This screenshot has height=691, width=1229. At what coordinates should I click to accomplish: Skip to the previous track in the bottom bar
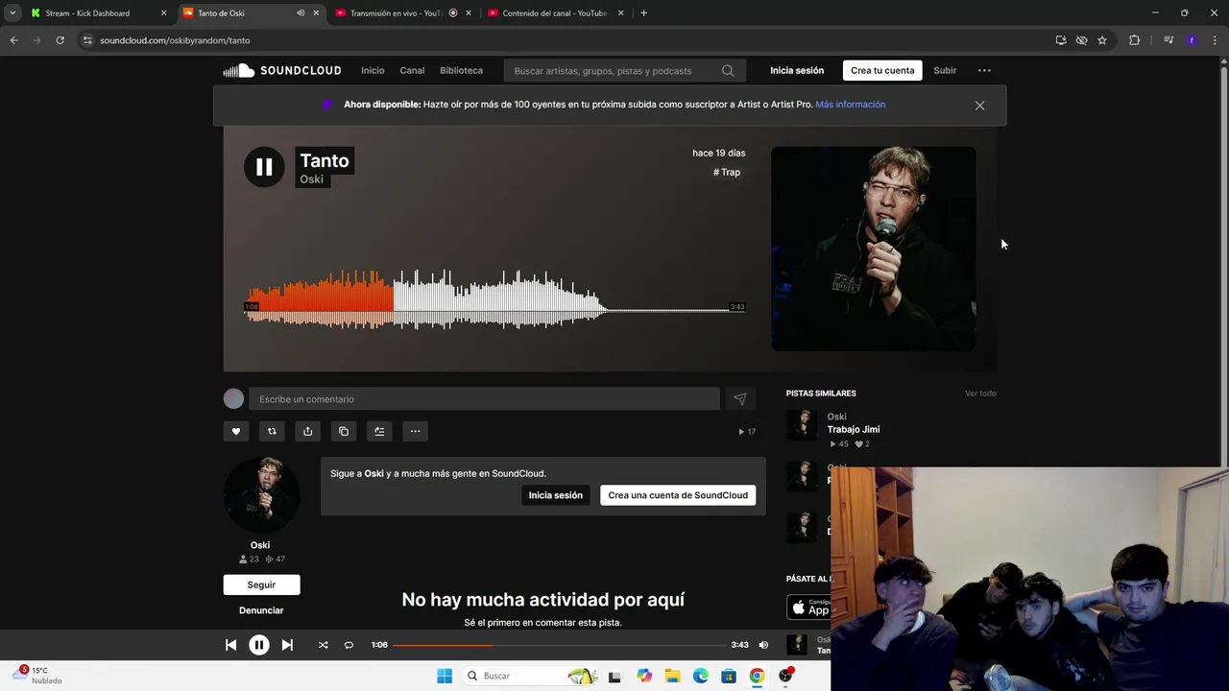230,645
